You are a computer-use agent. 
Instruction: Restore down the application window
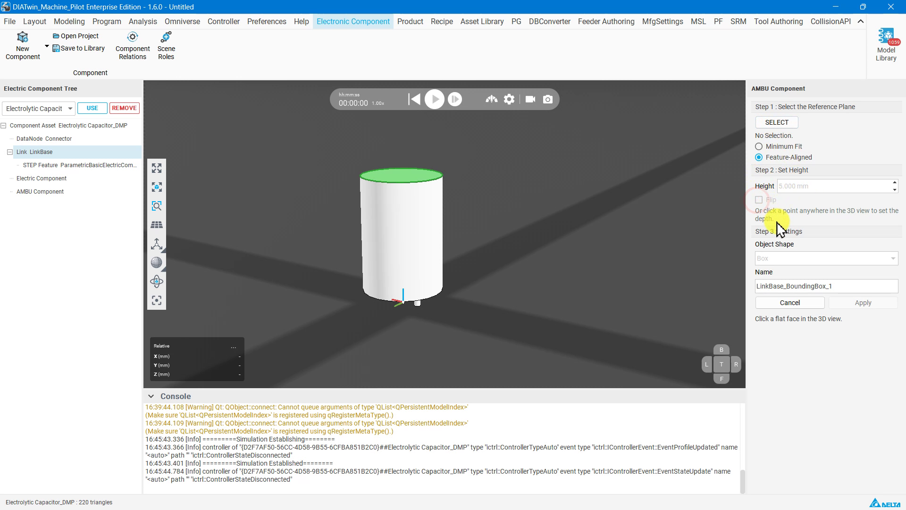[863, 7]
